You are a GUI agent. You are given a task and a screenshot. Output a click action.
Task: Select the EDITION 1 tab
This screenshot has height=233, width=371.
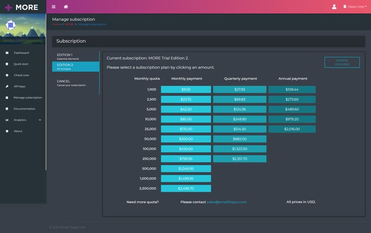coord(75,56)
